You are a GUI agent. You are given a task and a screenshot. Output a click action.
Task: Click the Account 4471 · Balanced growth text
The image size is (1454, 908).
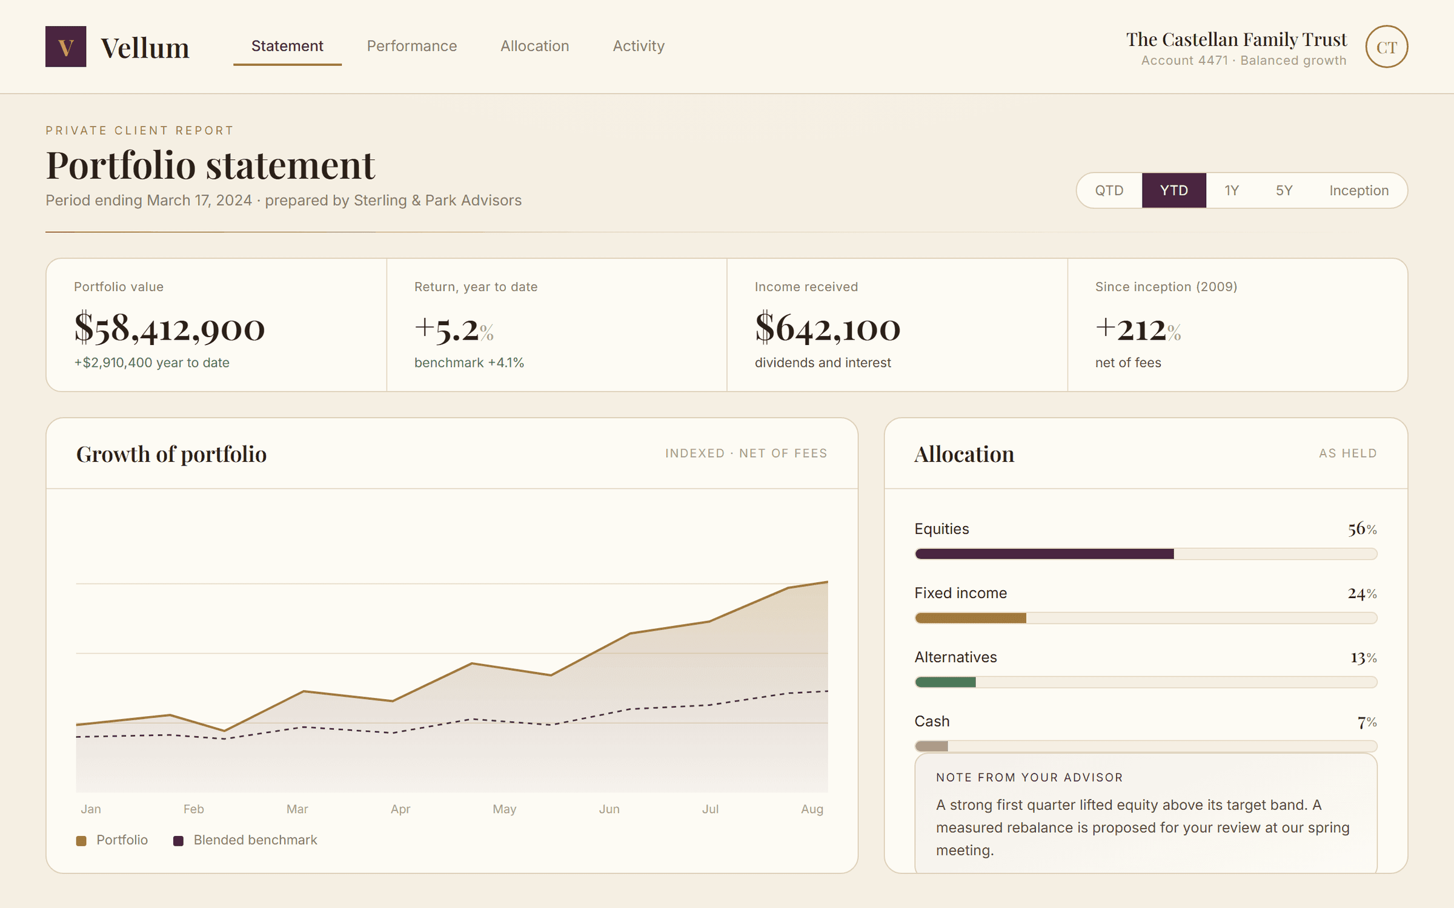pyautogui.click(x=1243, y=61)
